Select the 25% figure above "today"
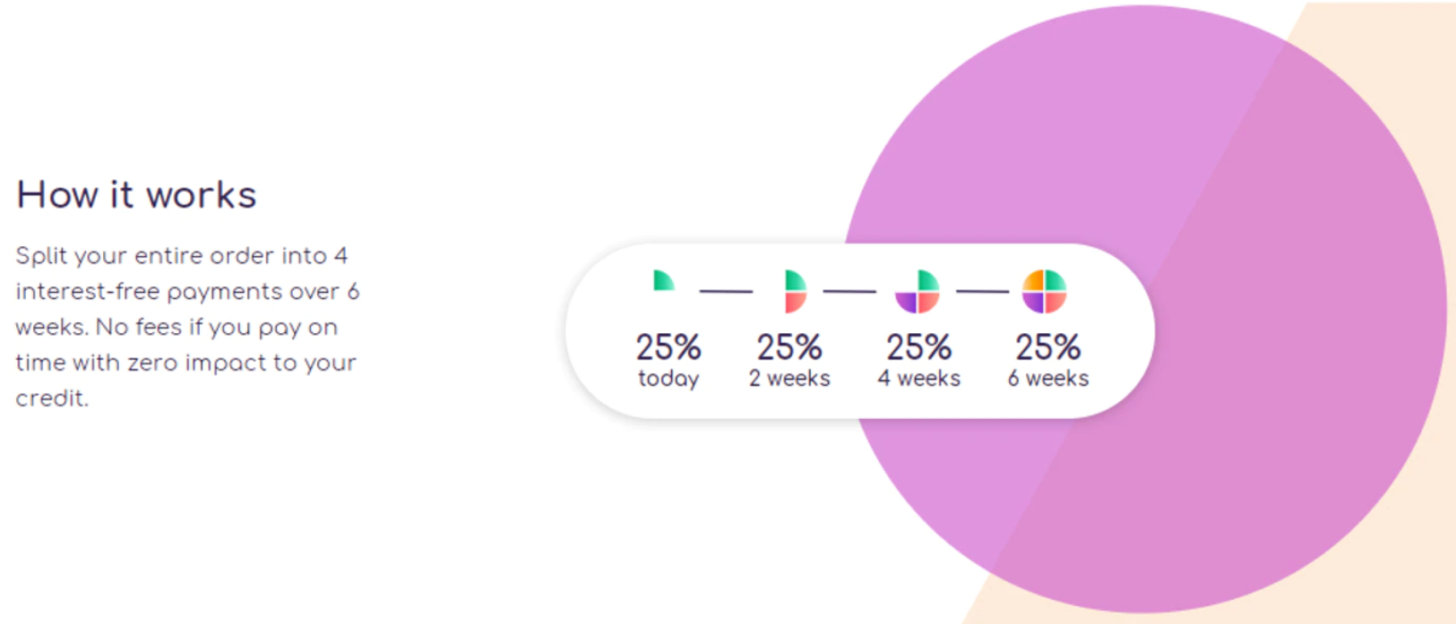The width and height of the screenshot is (1456, 624). click(x=668, y=347)
